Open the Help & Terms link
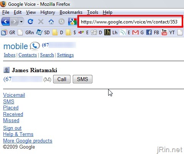 pos(18,134)
